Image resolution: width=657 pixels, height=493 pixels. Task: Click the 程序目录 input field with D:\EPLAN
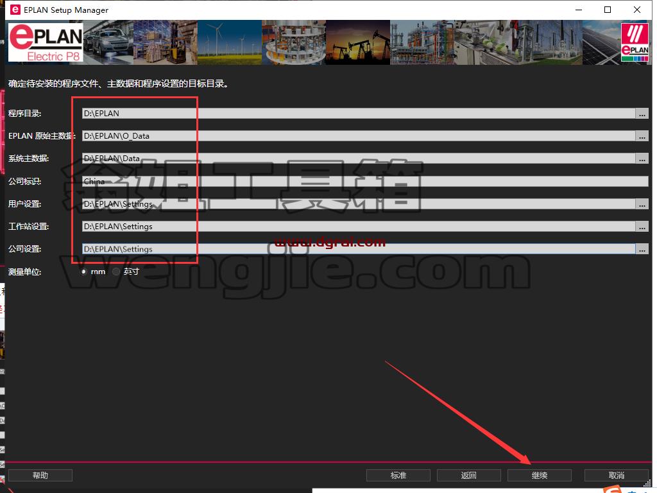(x=359, y=113)
